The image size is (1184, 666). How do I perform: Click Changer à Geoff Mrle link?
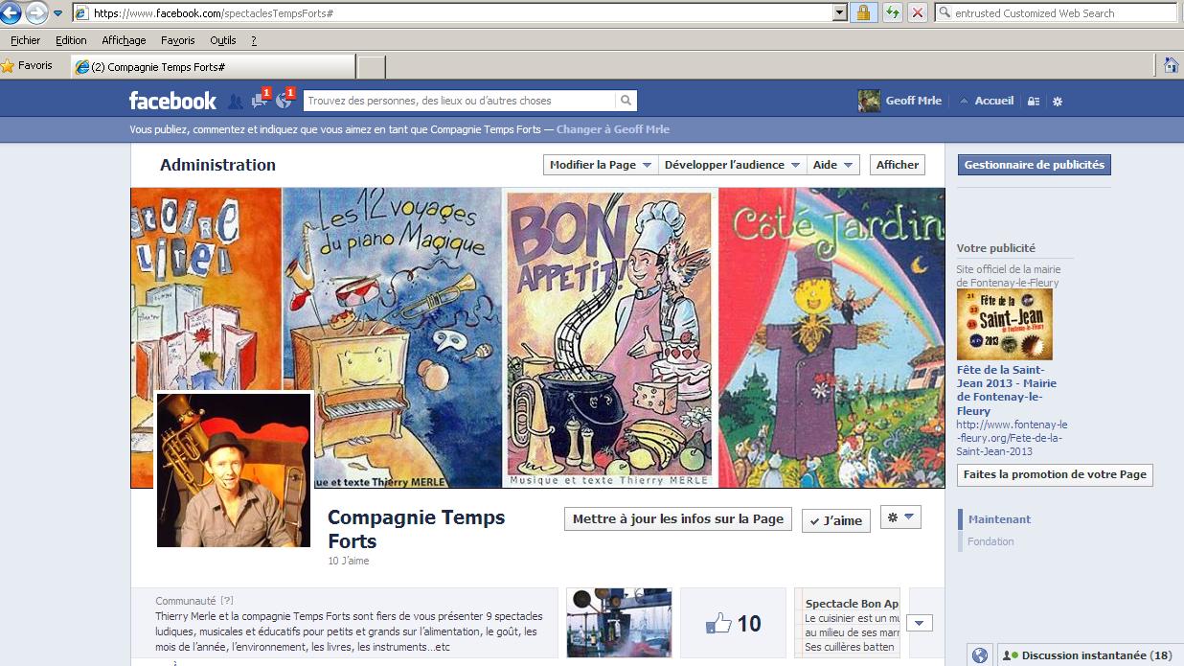613,129
